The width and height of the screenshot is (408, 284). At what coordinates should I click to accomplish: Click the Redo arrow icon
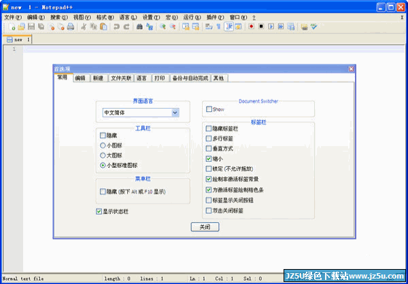pyautogui.click(x=126, y=26)
